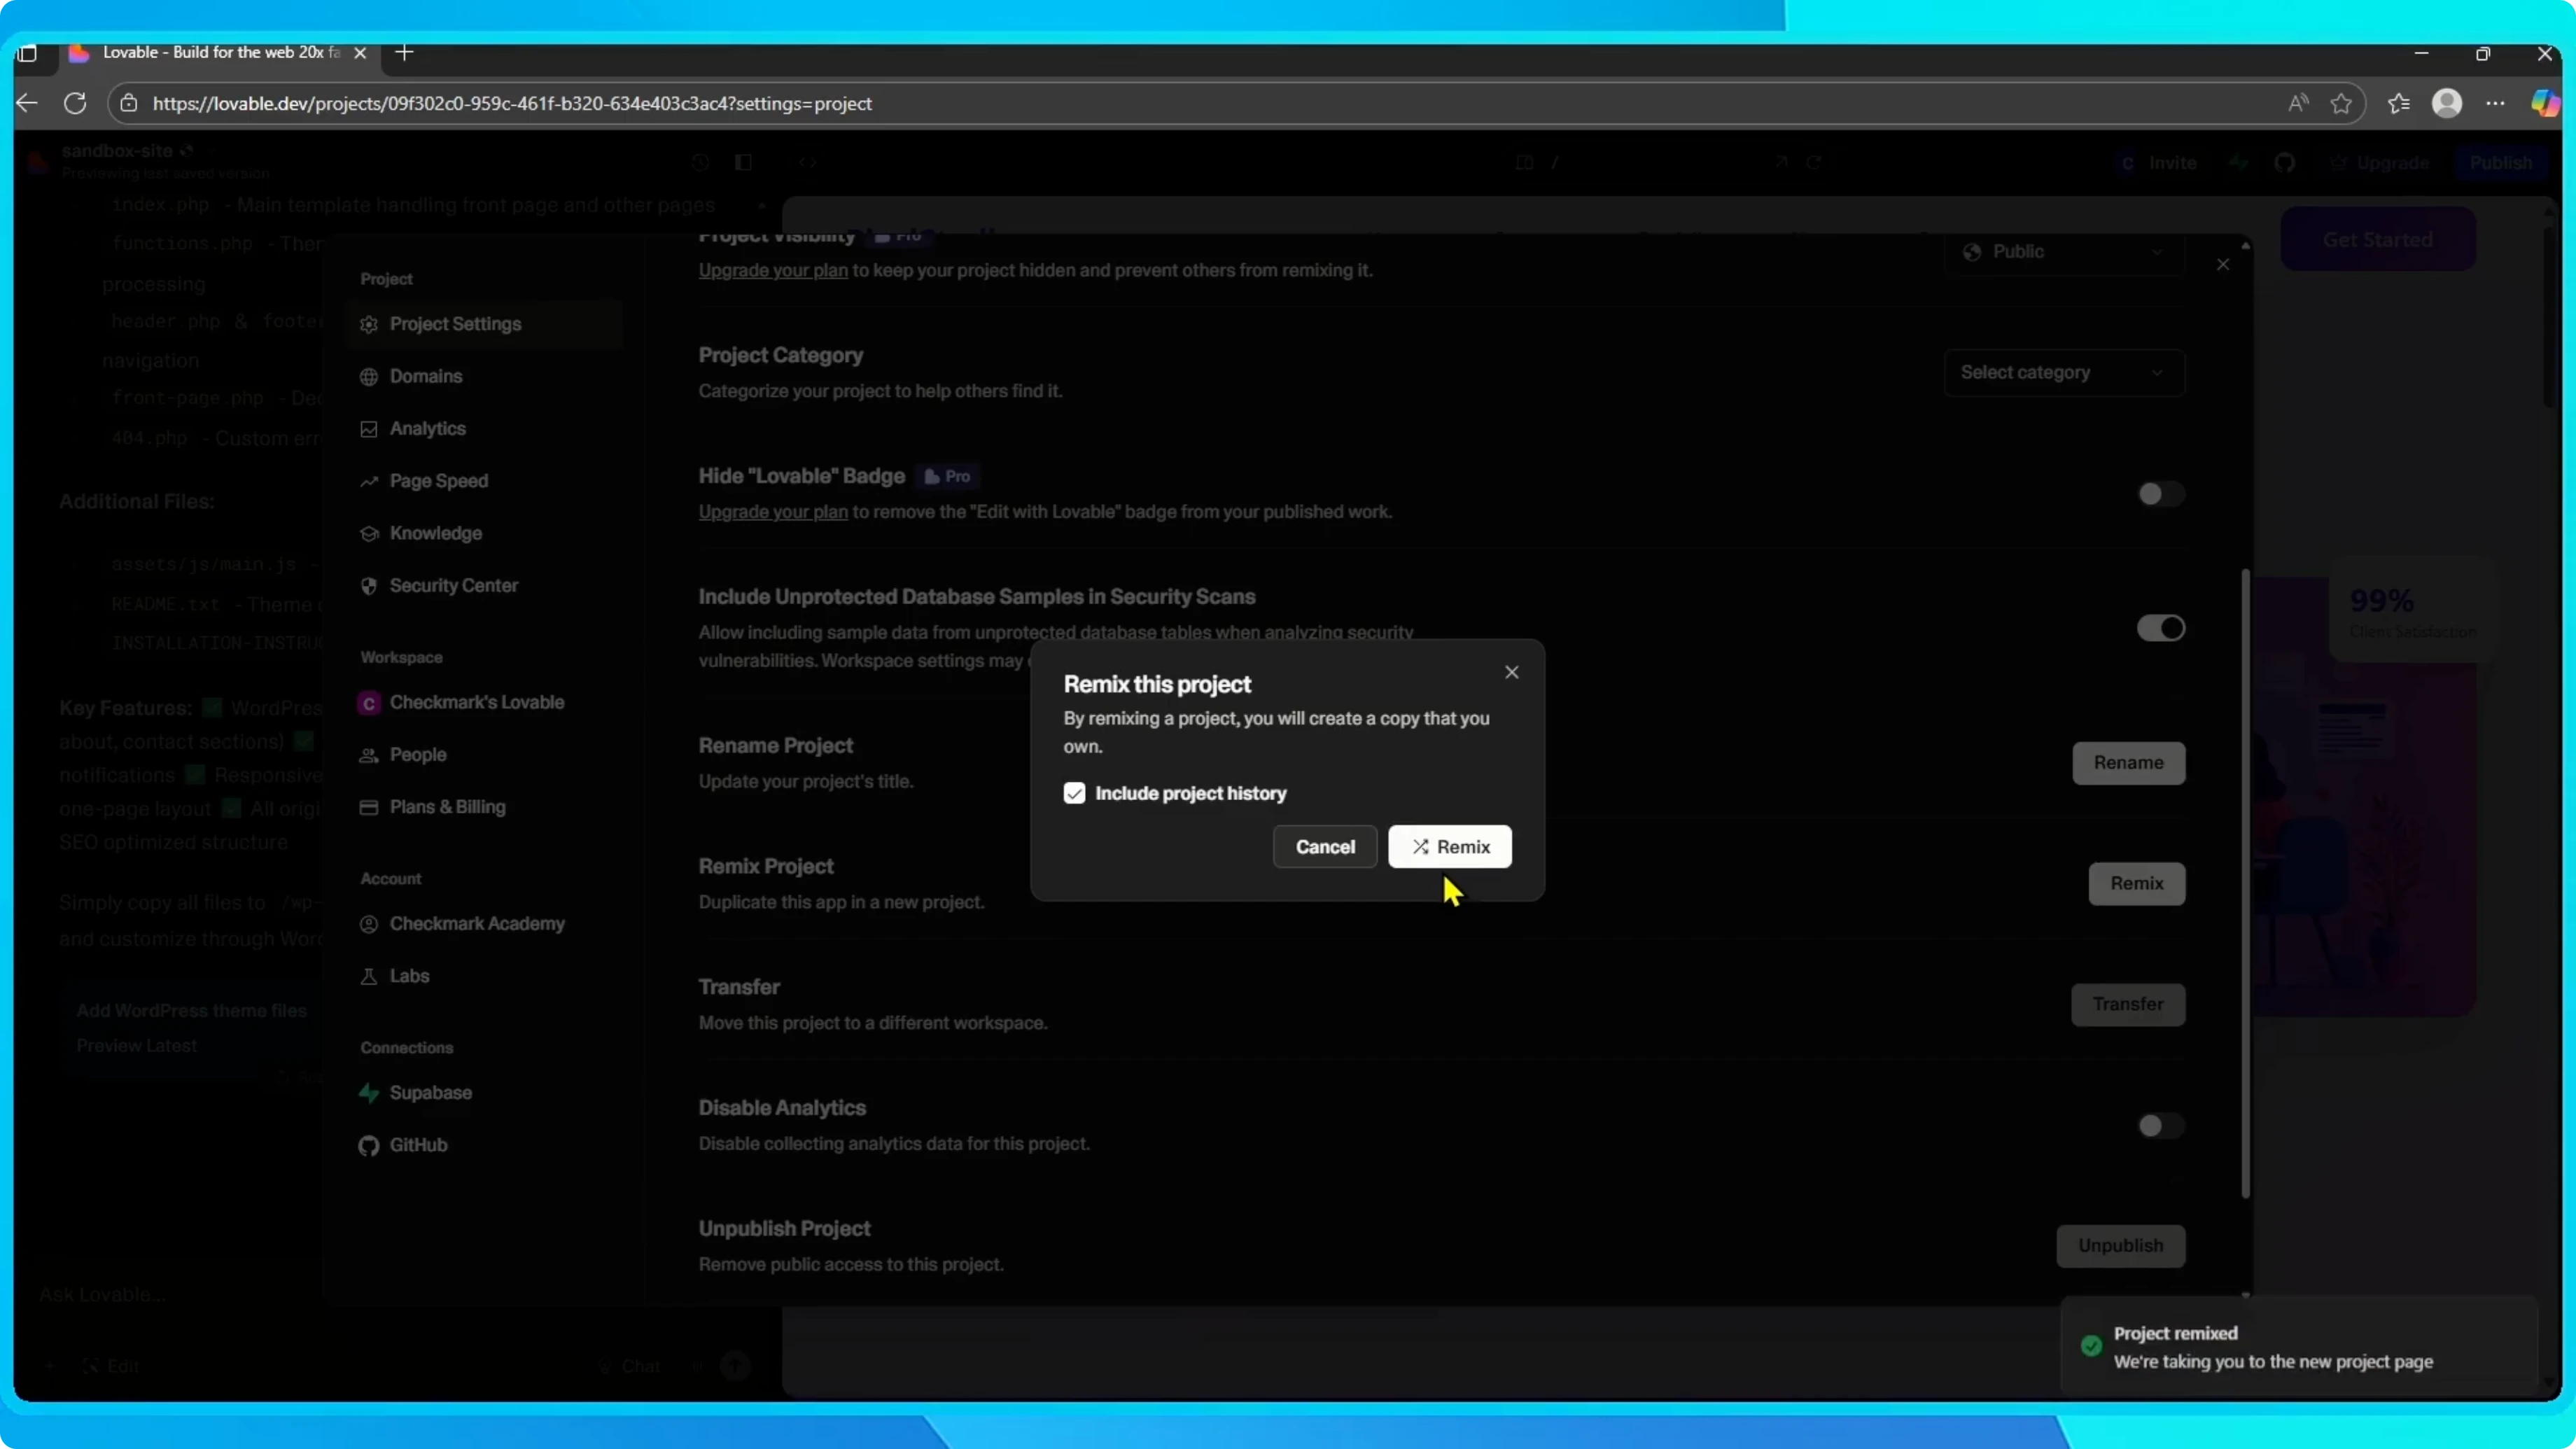The width and height of the screenshot is (2576, 1449).
Task: View site information lock icon
Action: (x=128, y=103)
